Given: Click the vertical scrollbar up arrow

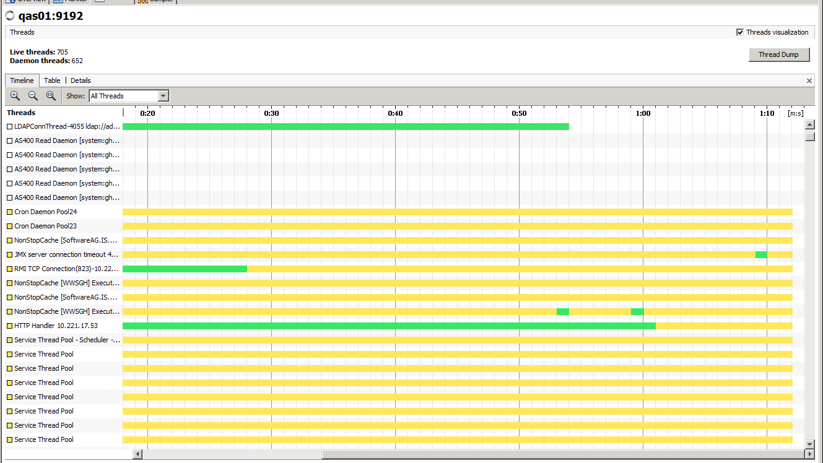Looking at the screenshot, I should tap(809, 125).
